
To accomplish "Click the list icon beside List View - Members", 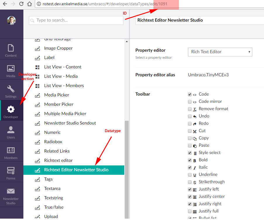I will point(37,86).
